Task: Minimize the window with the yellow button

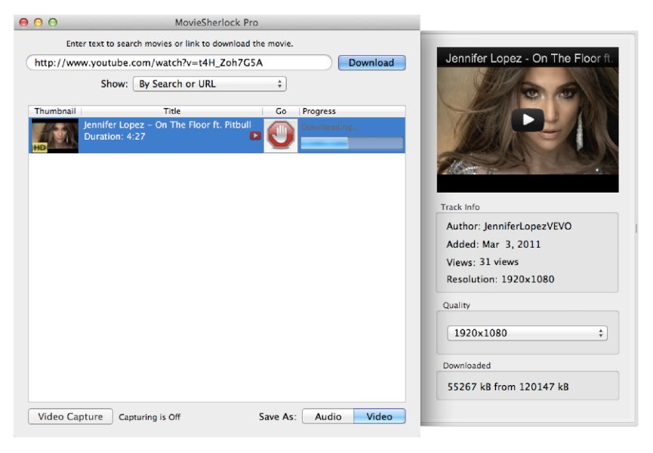Action: pyautogui.click(x=38, y=23)
